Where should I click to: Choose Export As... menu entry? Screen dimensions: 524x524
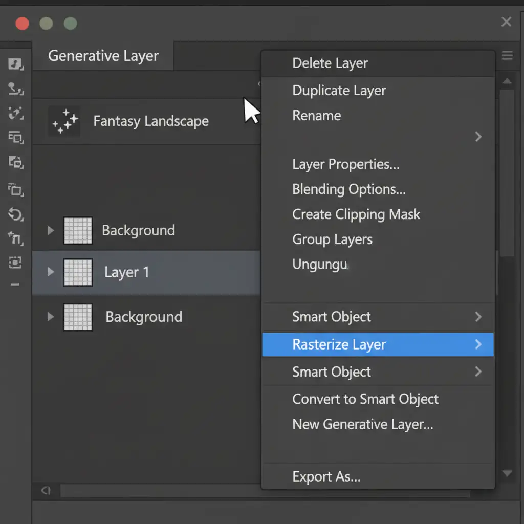[x=326, y=477]
